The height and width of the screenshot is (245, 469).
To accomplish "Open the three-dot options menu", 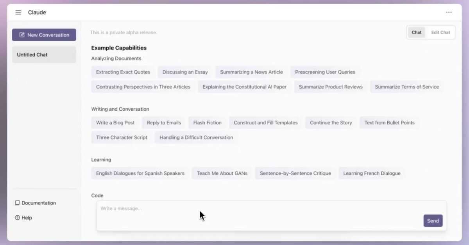I will [x=449, y=12].
